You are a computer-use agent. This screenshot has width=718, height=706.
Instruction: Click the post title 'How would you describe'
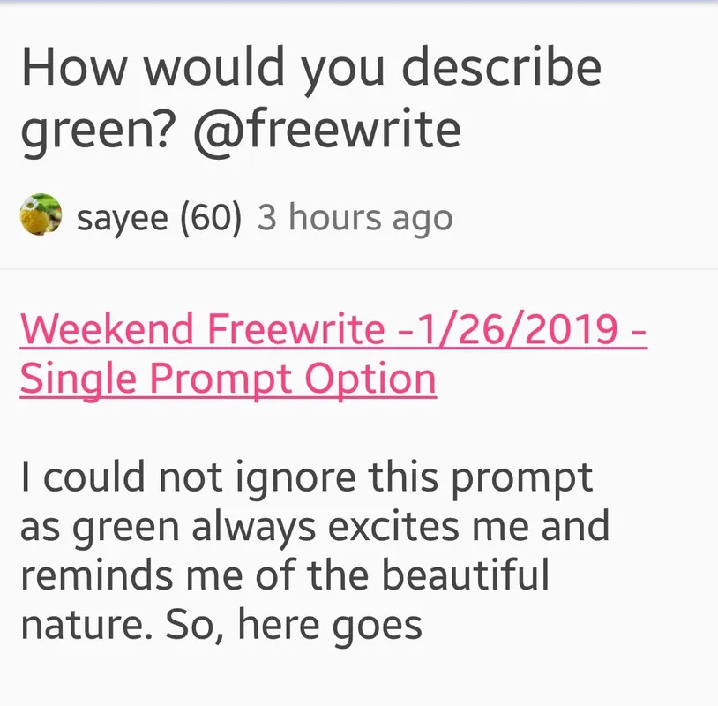(x=311, y=69)
